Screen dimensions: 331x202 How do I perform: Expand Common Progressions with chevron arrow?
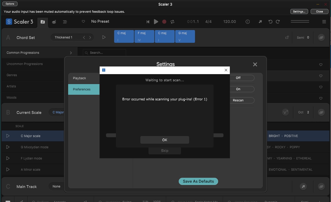click(71, 53)
